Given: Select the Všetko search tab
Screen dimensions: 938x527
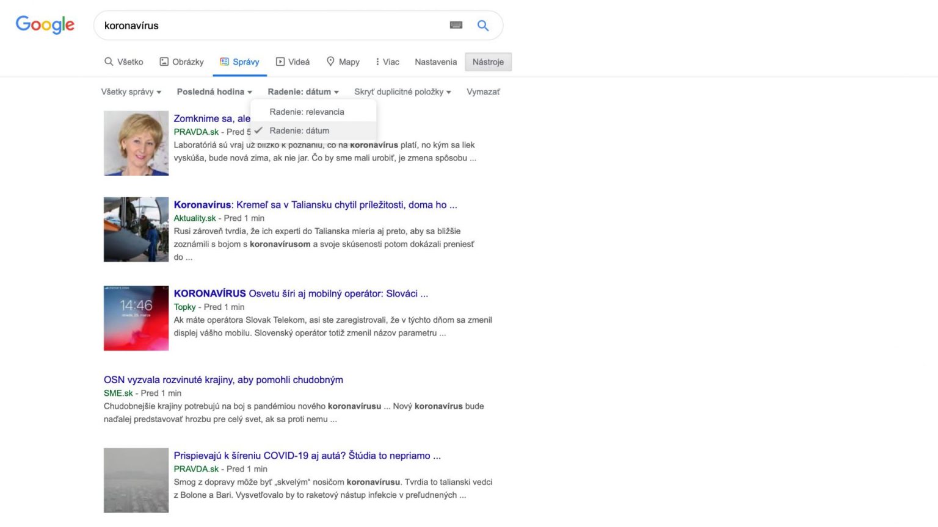Looking at the screenshot, I should point(124,62).
